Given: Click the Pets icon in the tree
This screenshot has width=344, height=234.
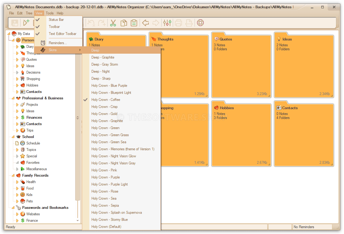Looking at the screenshot, I should pyautogui.click(x=23, y=201).
